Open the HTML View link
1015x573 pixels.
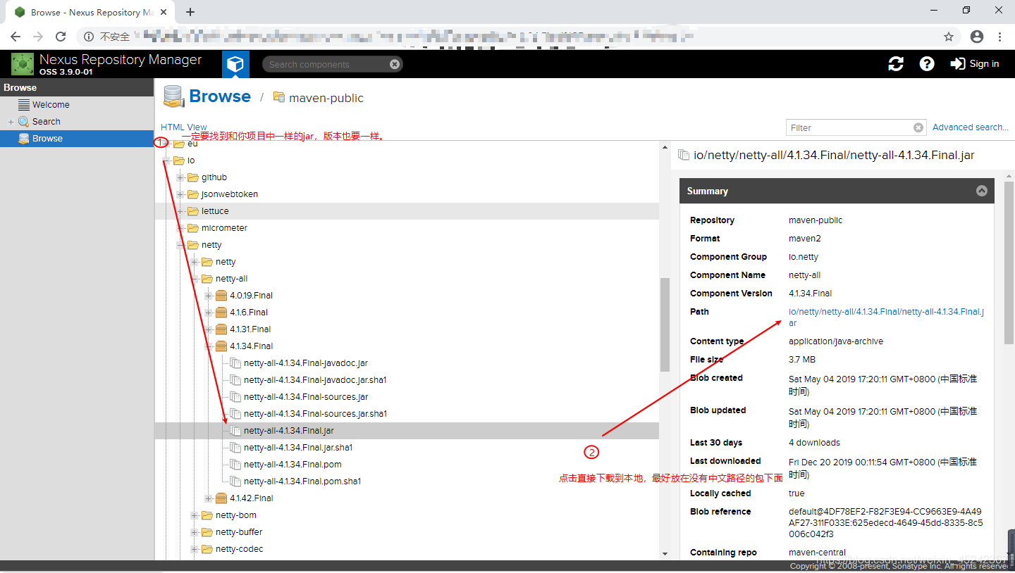click(x=184, y=127)
